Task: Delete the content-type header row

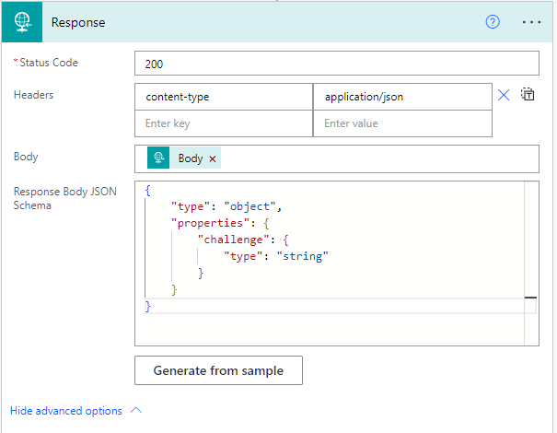Action: (x=504, y=95)
